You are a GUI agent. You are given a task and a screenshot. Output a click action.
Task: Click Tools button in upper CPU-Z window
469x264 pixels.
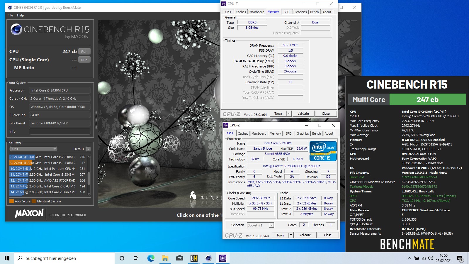(278, 114)
